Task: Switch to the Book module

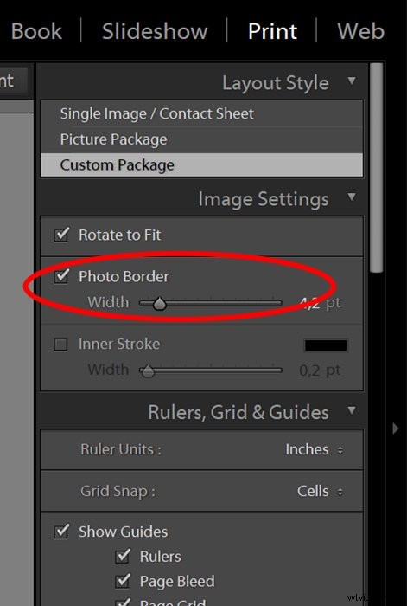Action: coord(36,31)
